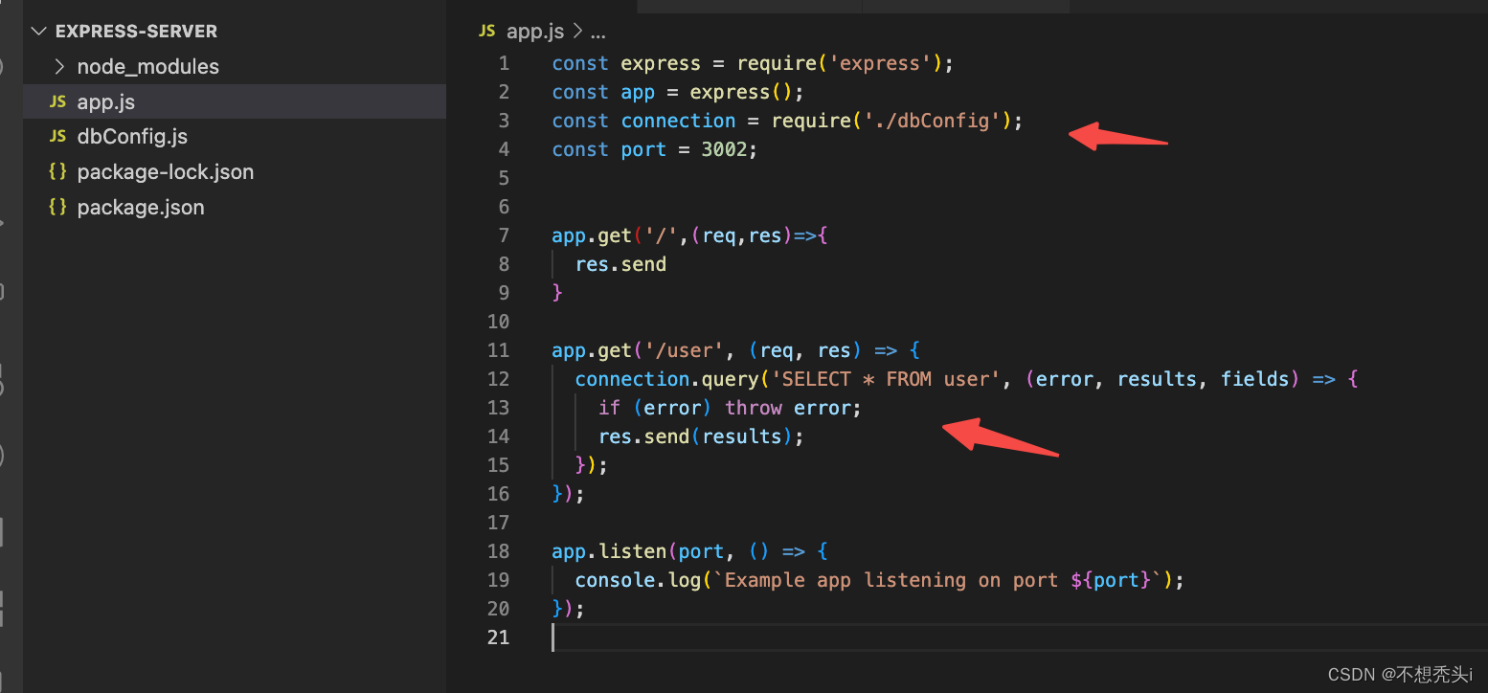This screenshot has width=1488, height=693.
Task: Click line number 3 in the gutter
Action: (x=505, y=121)
